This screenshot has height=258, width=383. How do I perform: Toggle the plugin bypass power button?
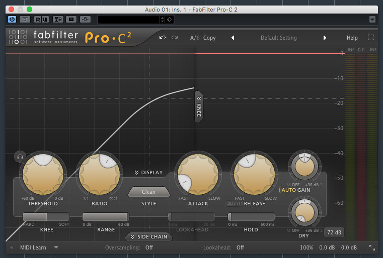pyautogui.click(x=12, y=19)
